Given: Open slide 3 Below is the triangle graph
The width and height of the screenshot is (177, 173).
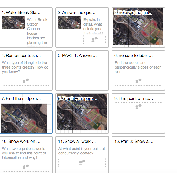Looking at the screenshot, I should point(138,27).
